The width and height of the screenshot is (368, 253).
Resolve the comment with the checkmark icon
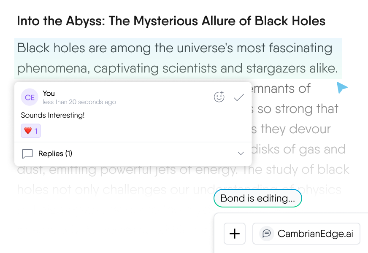click(x=239, y=97)
